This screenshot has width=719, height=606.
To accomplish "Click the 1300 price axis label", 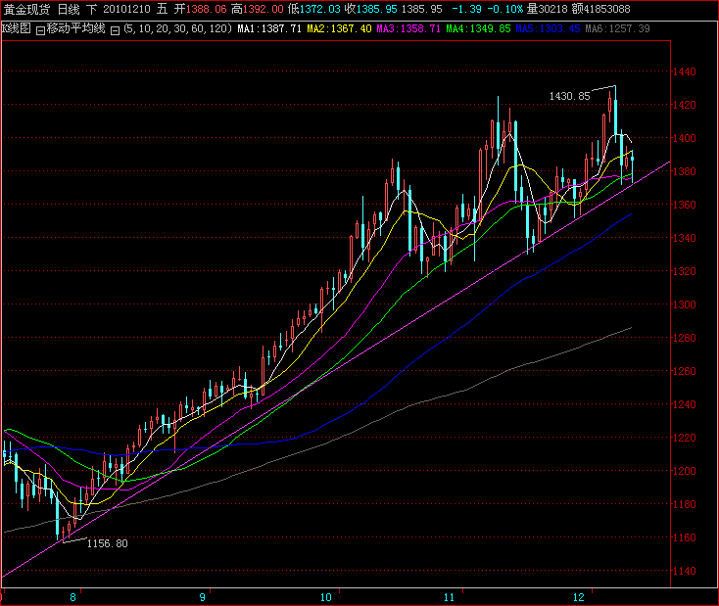I will pos(685,304).
